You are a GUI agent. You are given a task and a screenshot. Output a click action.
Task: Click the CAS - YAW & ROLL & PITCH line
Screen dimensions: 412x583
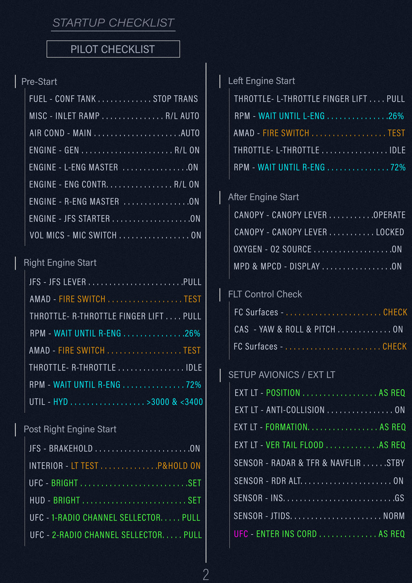pyautogui.click(x=318, y=330)
